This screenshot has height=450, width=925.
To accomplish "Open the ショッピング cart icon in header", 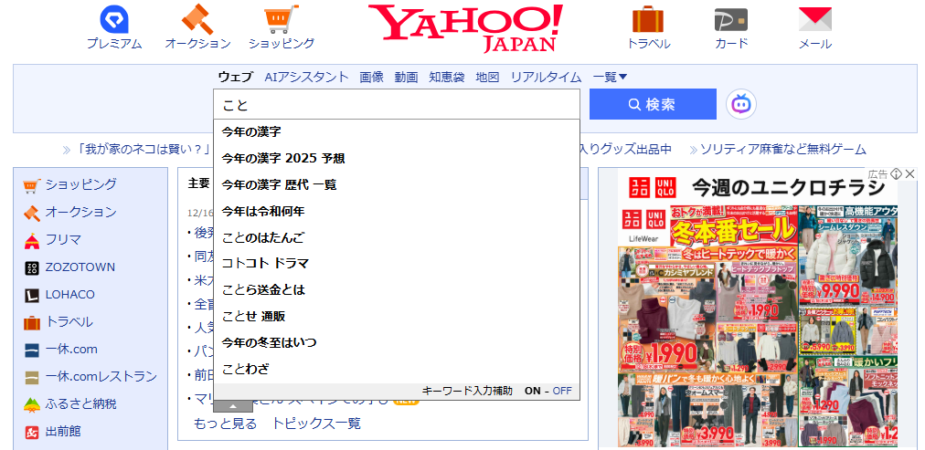I will point(282,19).
